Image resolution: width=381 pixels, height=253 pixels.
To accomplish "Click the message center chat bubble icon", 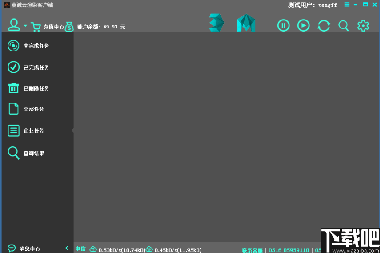I will 12,248.
